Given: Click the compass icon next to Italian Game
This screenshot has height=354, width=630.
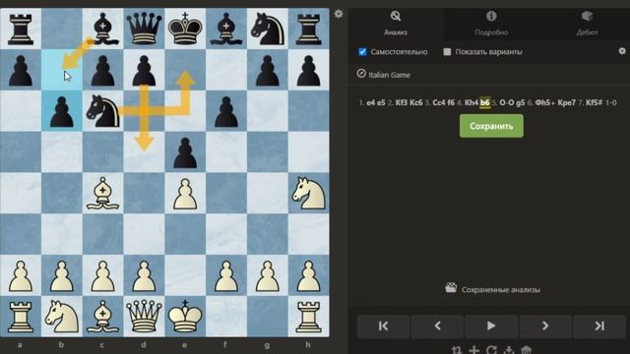Looking at the screenshot, I should point(361,74).
